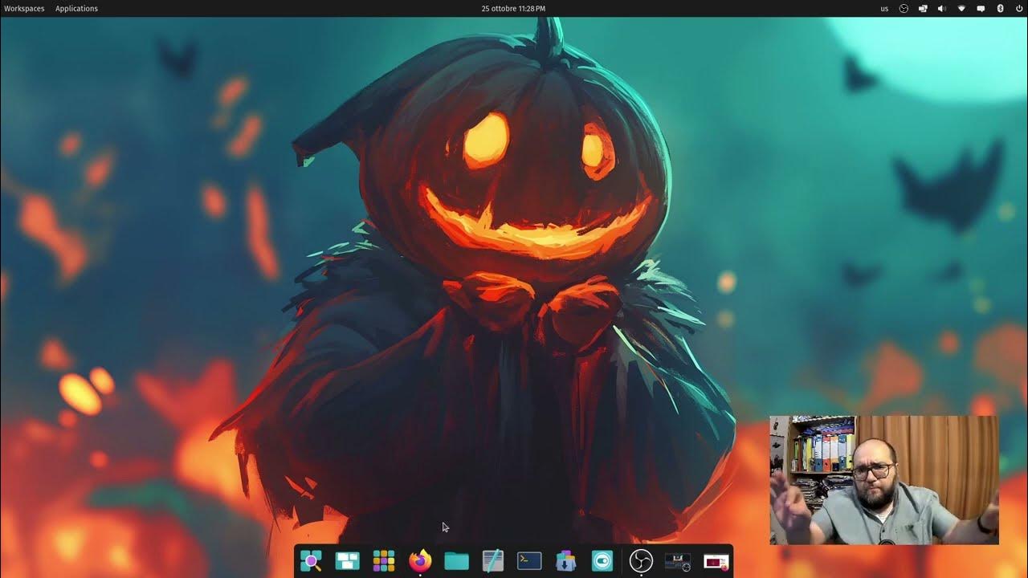Open the date and time calendar applet
Image resolution: width=1028 pixels, height=578 pixels.
pyautogui.click(x=513, y=8)
